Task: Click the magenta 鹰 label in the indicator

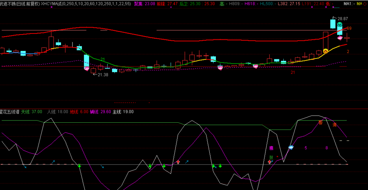Action: 271,148
